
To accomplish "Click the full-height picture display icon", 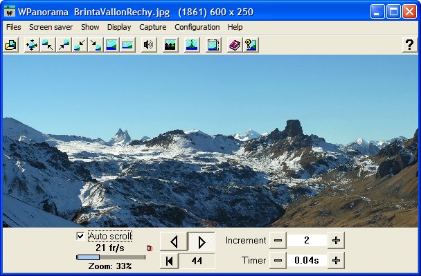I will coord(111,45).
